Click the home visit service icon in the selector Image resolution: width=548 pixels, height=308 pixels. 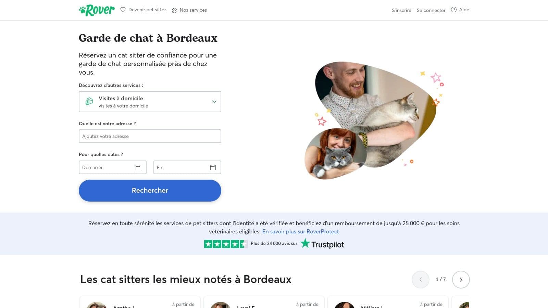coord(89,101)
